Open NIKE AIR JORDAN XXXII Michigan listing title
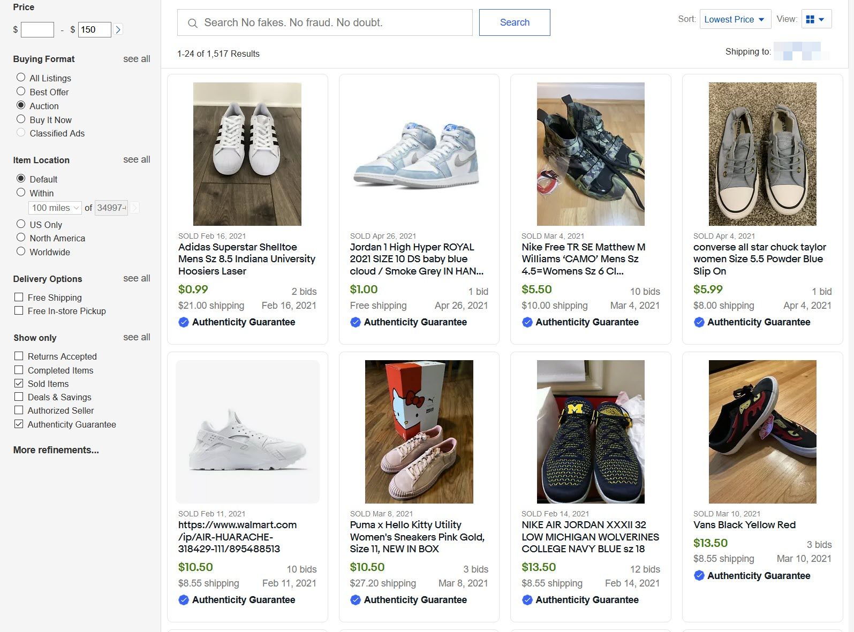 click(591, 537)
